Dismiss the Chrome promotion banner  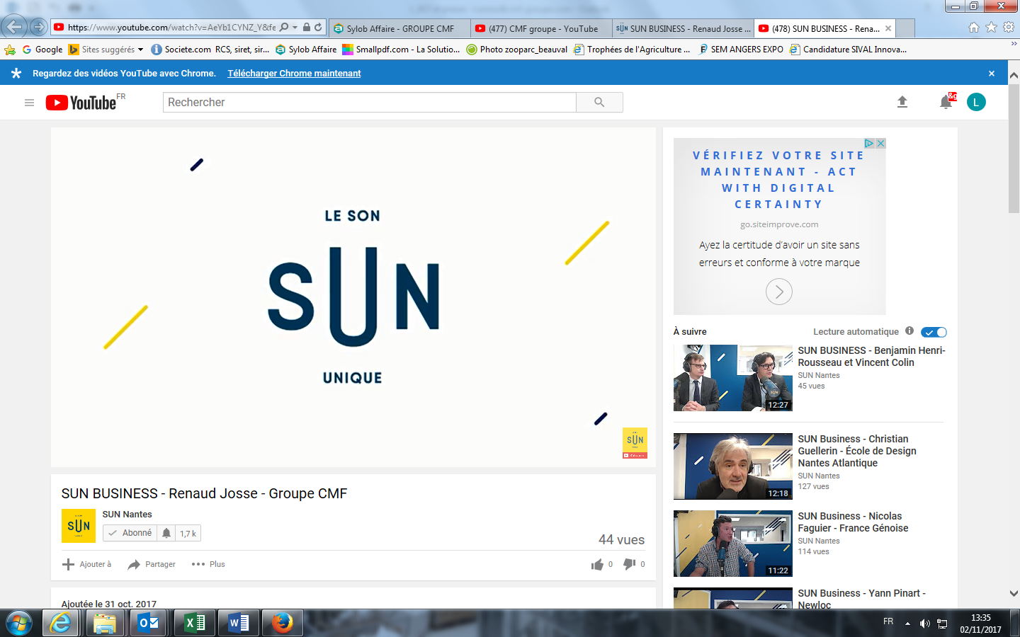(x=992, y=74)
